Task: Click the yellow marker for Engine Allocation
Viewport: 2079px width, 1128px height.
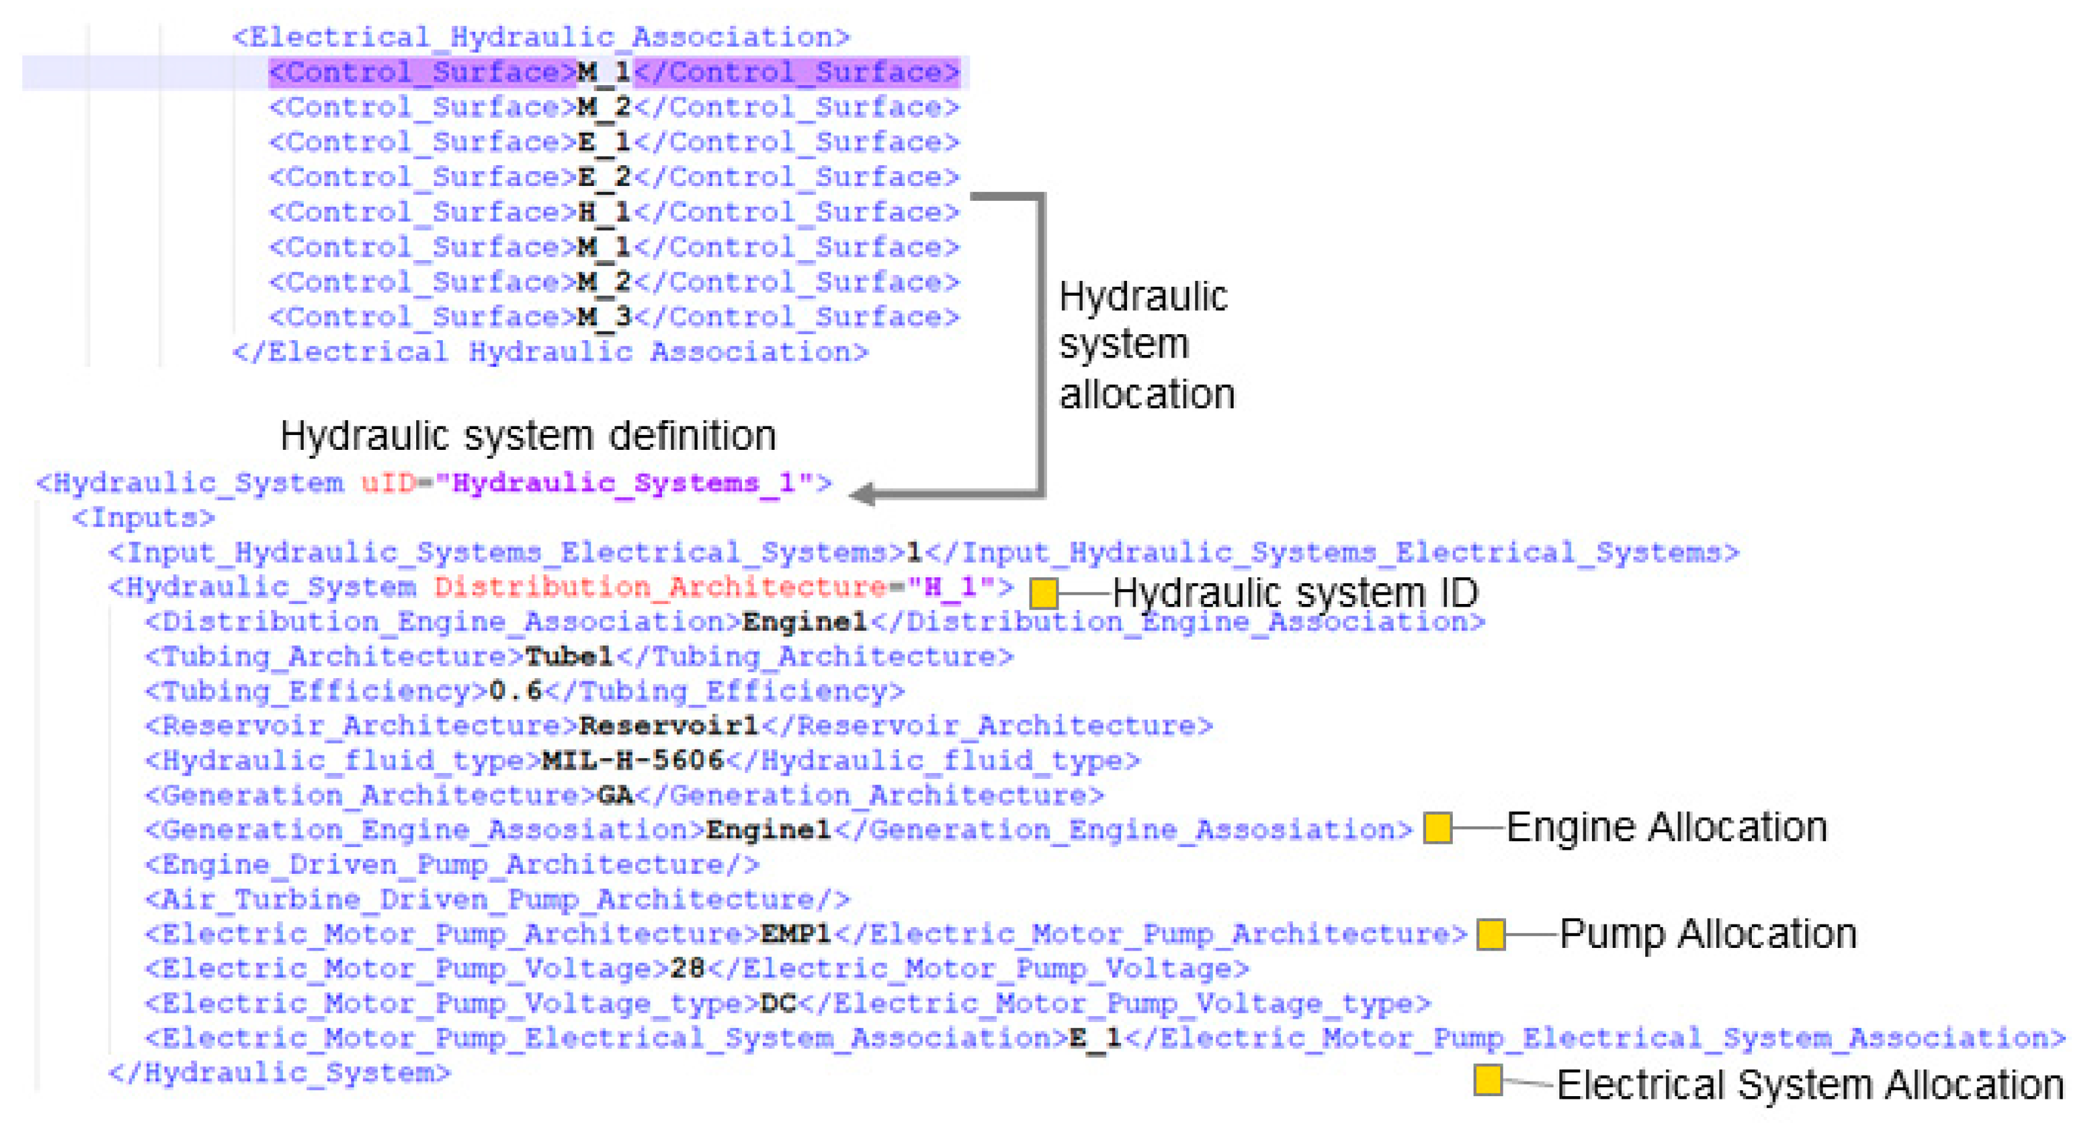Action: pyautogui.click(x=1437, y=829)
